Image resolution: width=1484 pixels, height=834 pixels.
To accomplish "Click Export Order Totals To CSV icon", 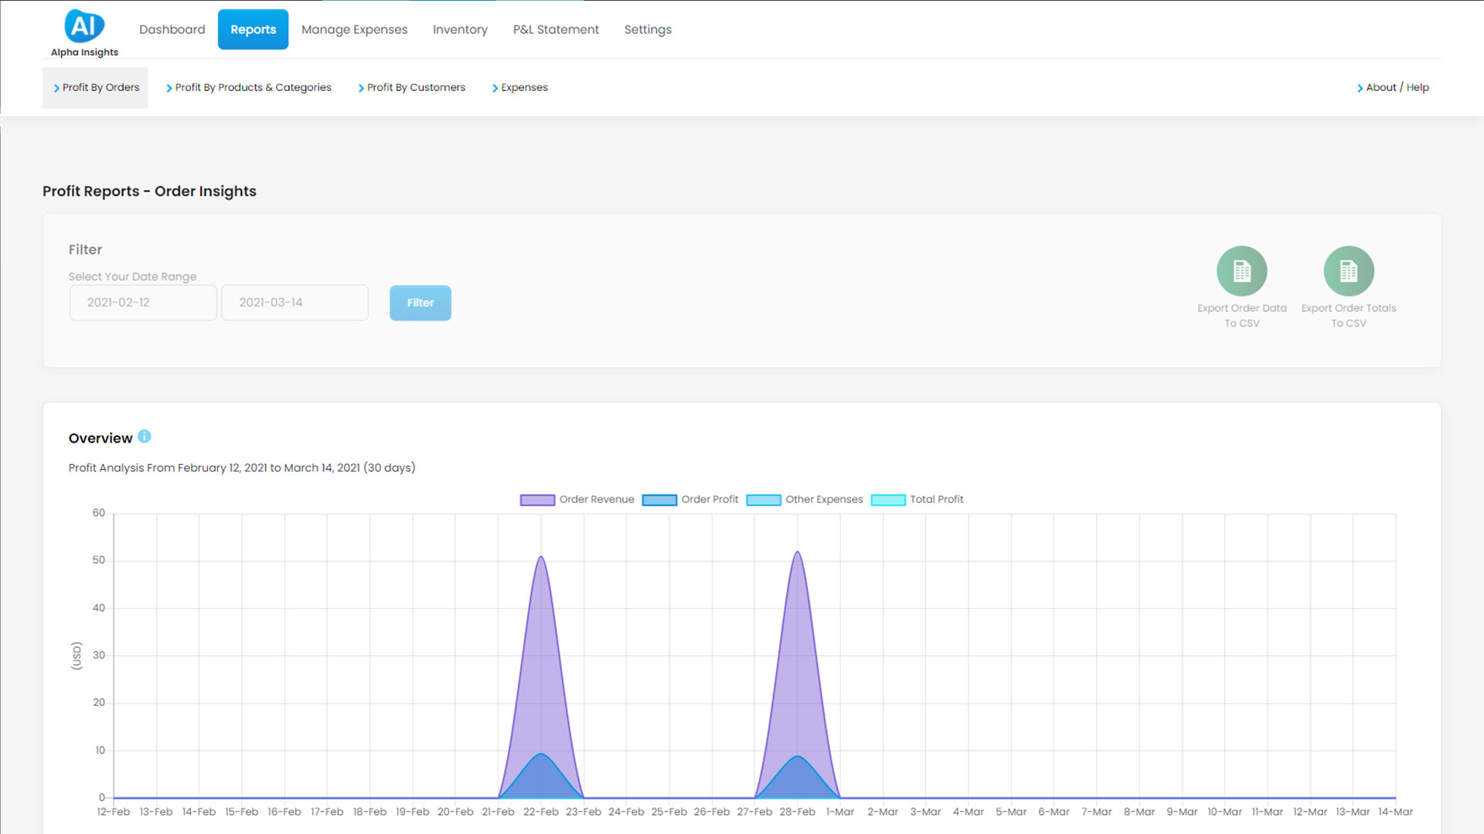I will tap(1348, 271).
